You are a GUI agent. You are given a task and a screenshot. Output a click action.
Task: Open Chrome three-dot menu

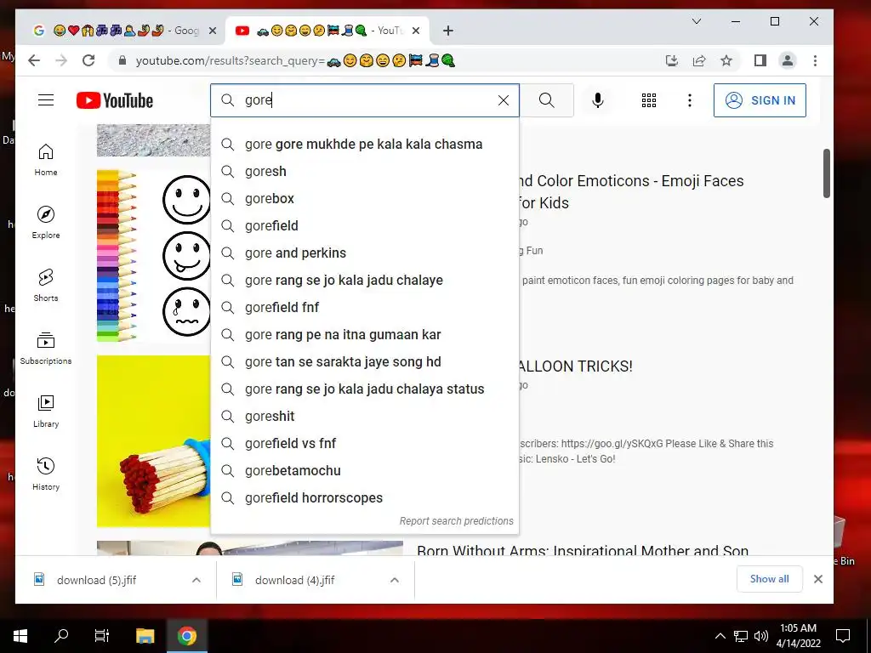pyautogui.click(x=815, y=60)
